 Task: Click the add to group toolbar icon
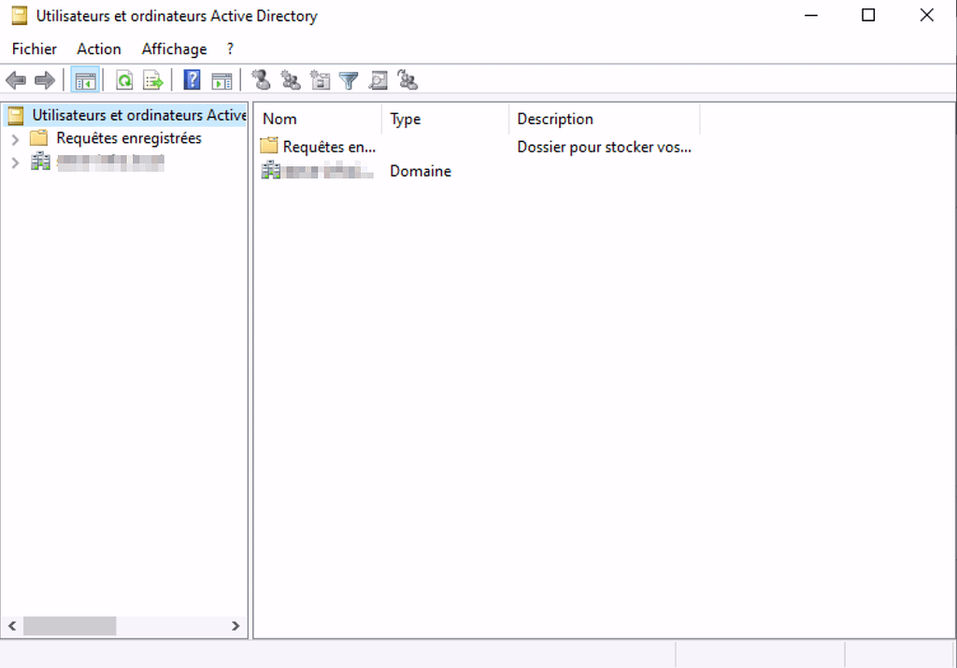(x=407, y=81)
